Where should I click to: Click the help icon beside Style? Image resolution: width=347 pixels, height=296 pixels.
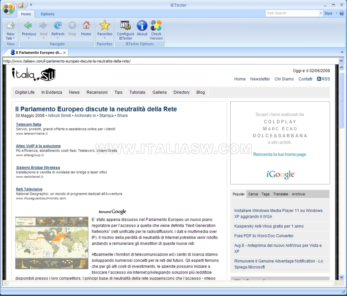(342, 13)
